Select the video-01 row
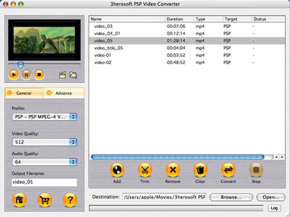Viewport: 290px width, 217px height. [187, 55]
